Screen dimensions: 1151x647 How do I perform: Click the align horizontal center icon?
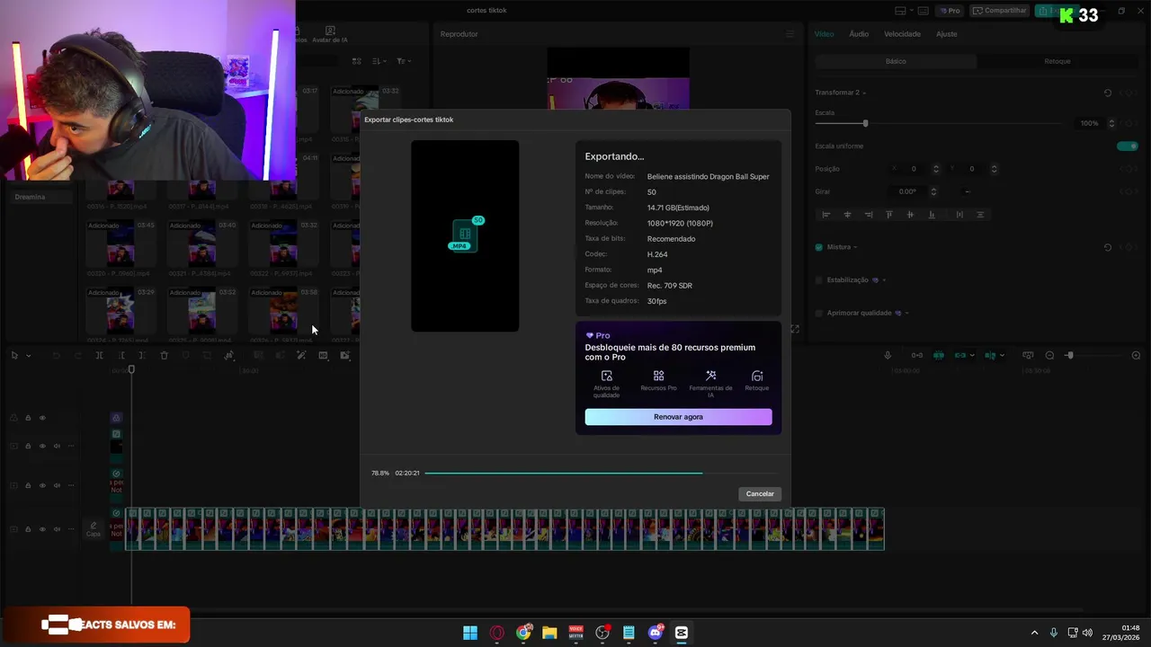click(x=847, y=215)
